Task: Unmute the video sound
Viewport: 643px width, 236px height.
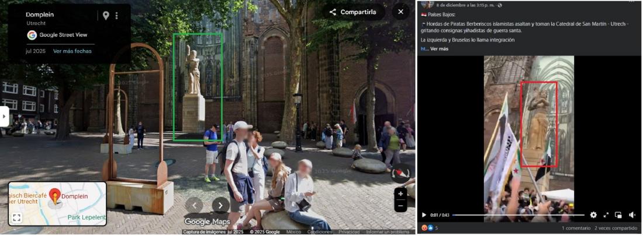Action: 632,215
